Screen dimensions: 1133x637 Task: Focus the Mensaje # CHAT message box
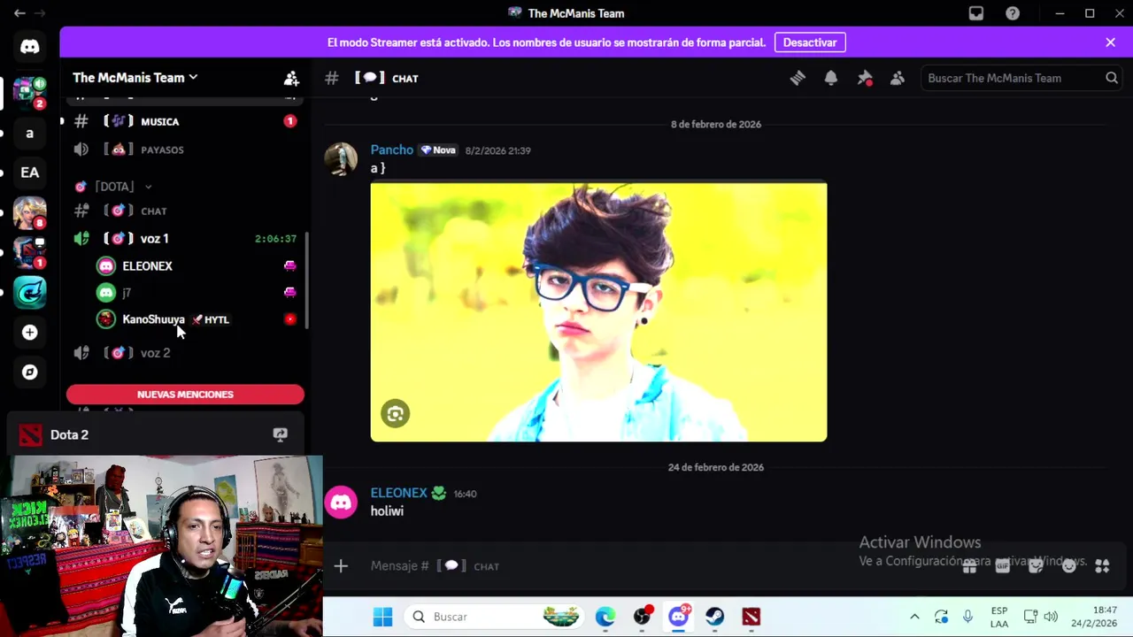[655, 565]
